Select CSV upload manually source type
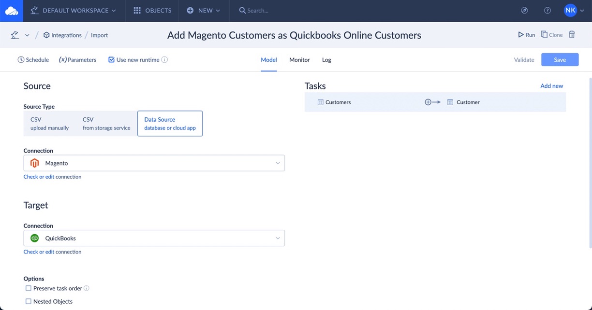The width and height of the screenshot is (592, 310). 50,124
